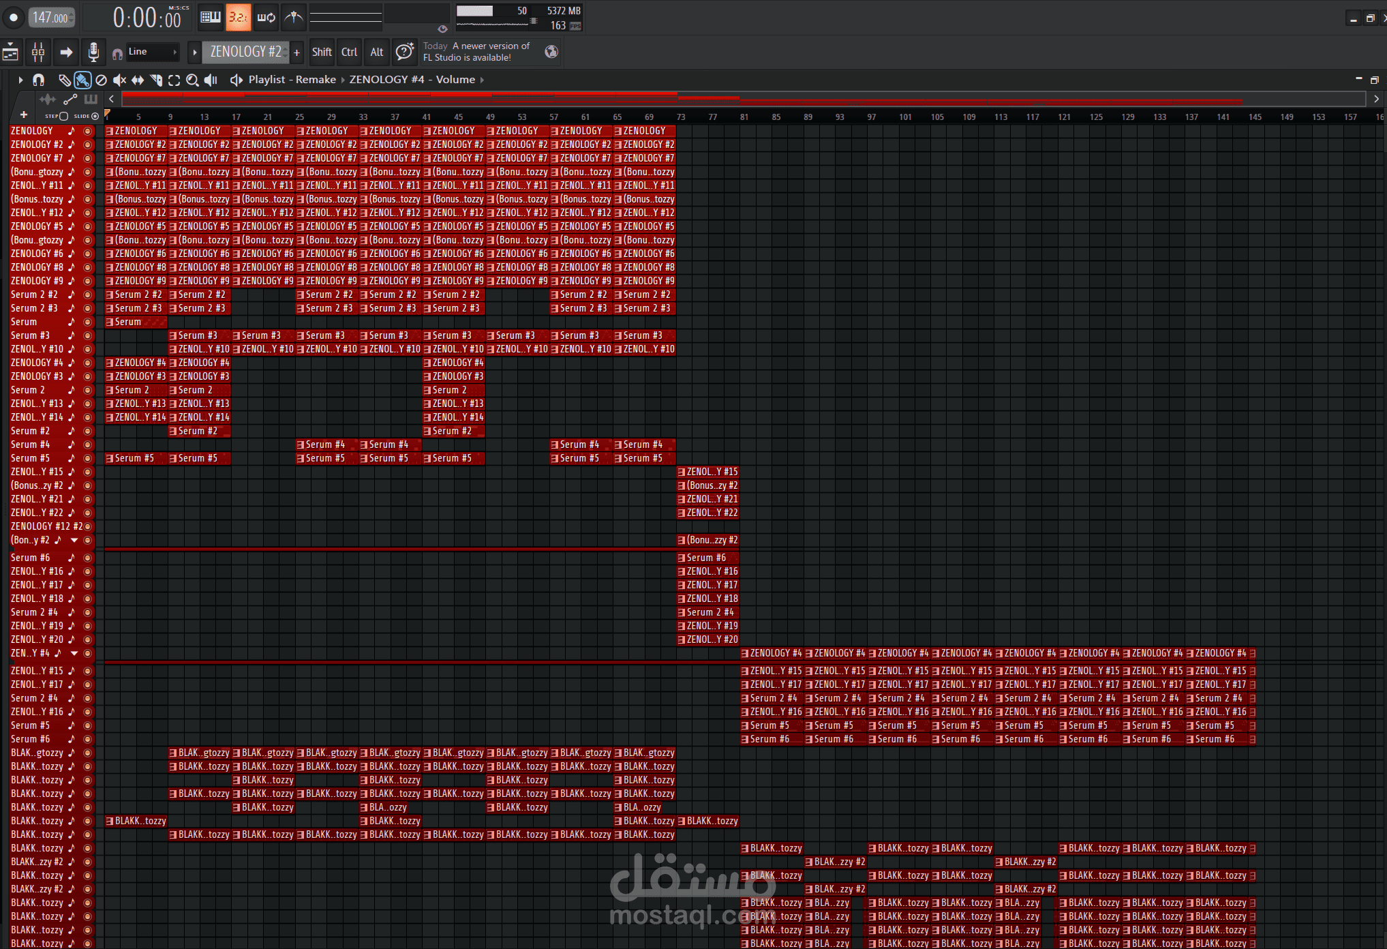
Task: Mute the ZENOL..Y #21 track
Action: click(87, 499)
